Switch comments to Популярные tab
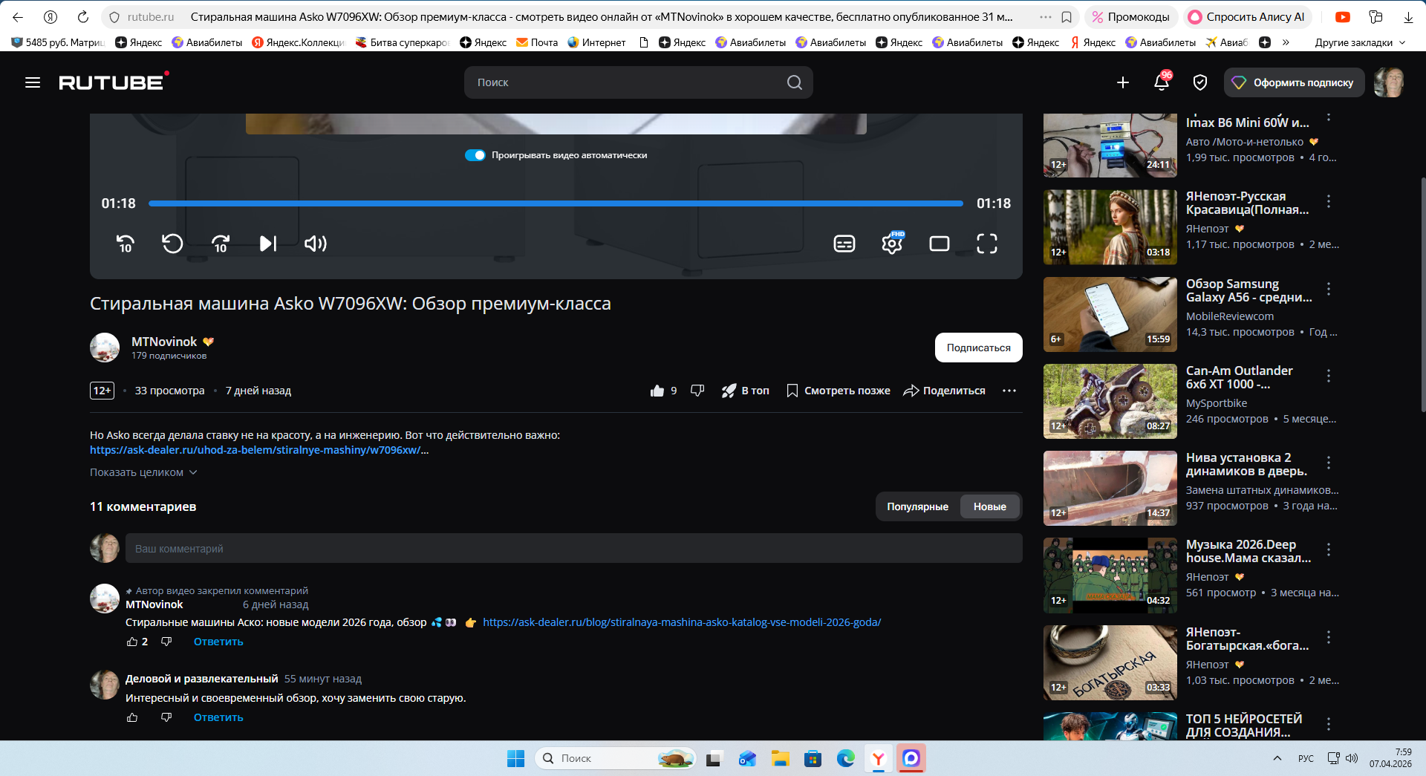The height and width of the screenshot is (776, 1426). click(x=917, y=506)
